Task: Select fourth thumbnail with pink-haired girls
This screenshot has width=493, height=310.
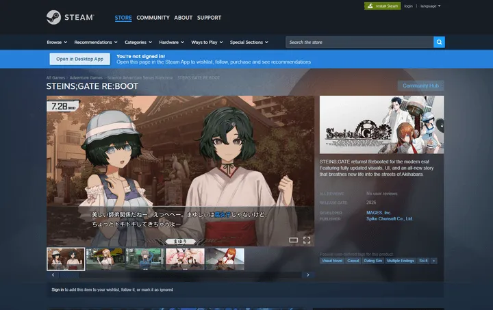Action: 185,259
